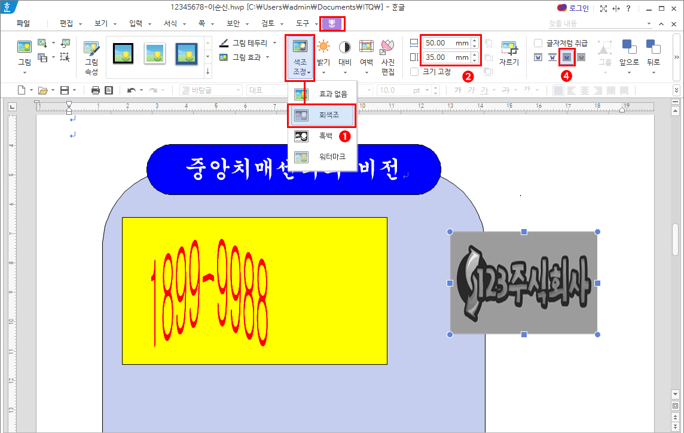Click the vertical scrollbar thumb
Screen dimensions: 684x433
pyautogui.click(x=676, y=239)
